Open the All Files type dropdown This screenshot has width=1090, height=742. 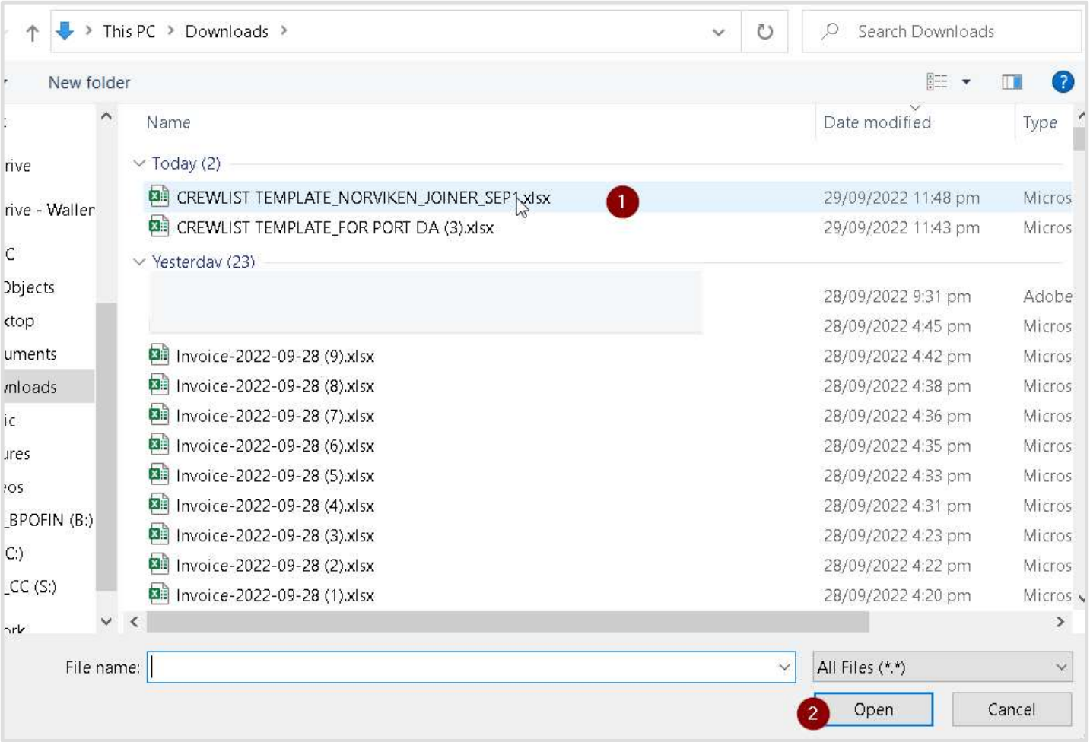(1060, 667)
